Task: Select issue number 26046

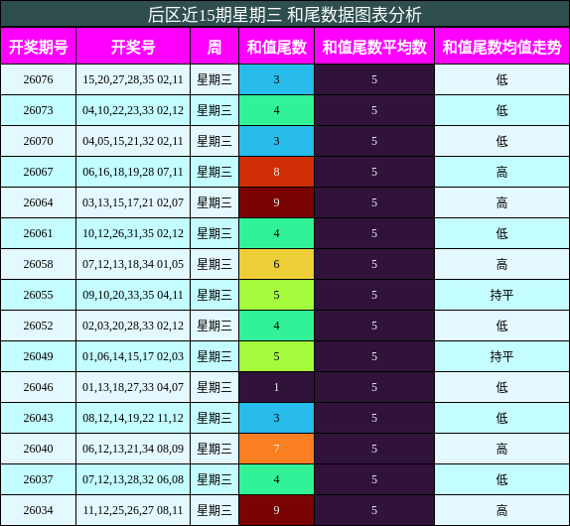Action: (38, 387)
